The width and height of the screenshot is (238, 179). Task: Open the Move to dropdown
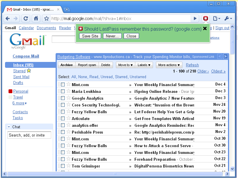coord(126,65)
